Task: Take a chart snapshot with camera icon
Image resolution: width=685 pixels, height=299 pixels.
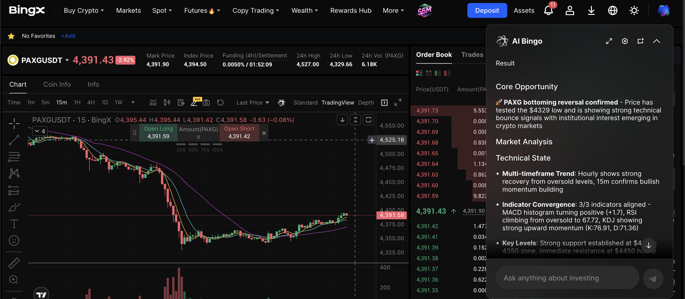Action: (x=206, y=103)
